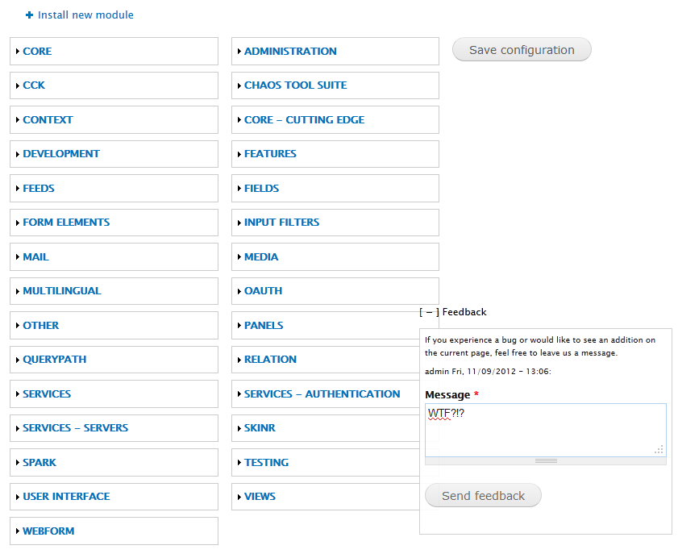The image size is (678, 558).
Task: Click the grippie bar below the Message textarea
Action: tap(546, 460)
